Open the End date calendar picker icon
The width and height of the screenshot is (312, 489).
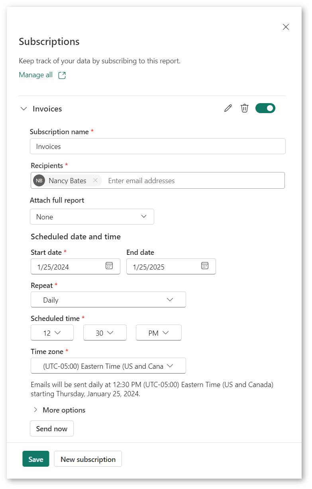(205, 266)
